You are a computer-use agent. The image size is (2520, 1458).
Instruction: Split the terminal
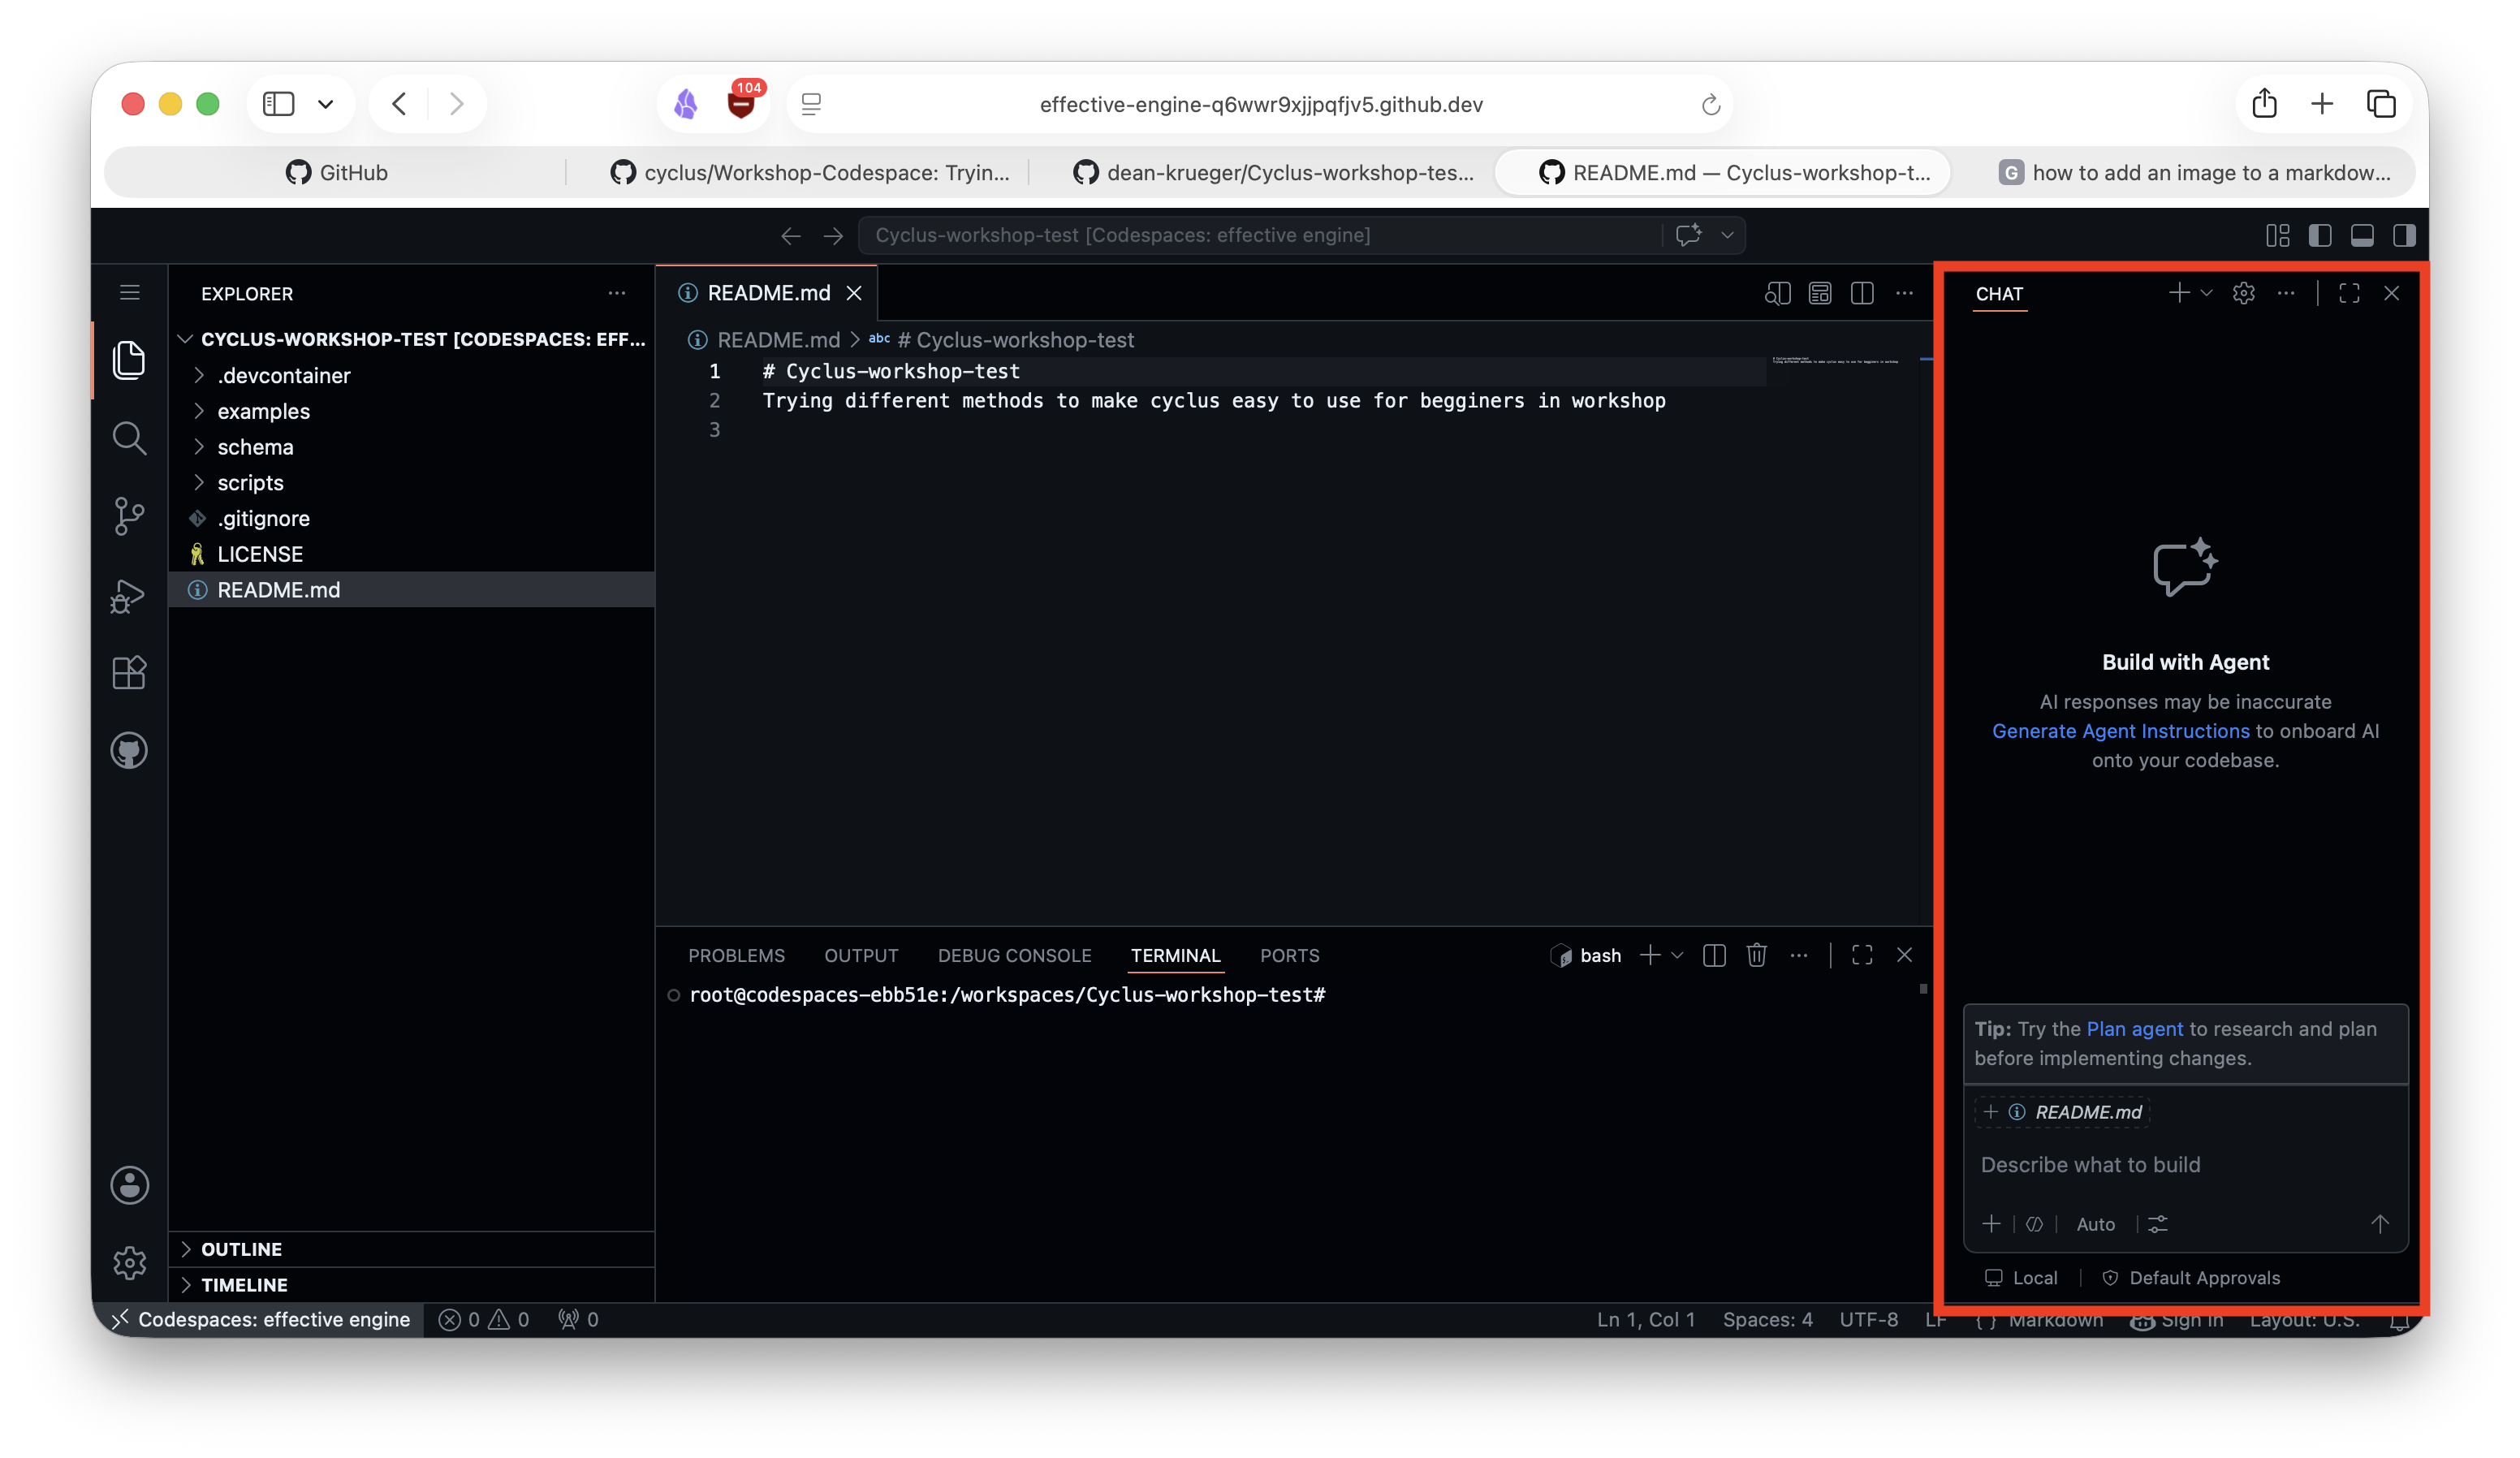[1714, 955]
